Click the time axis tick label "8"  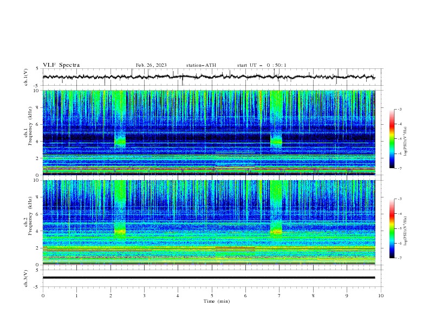tap(313, 296)
